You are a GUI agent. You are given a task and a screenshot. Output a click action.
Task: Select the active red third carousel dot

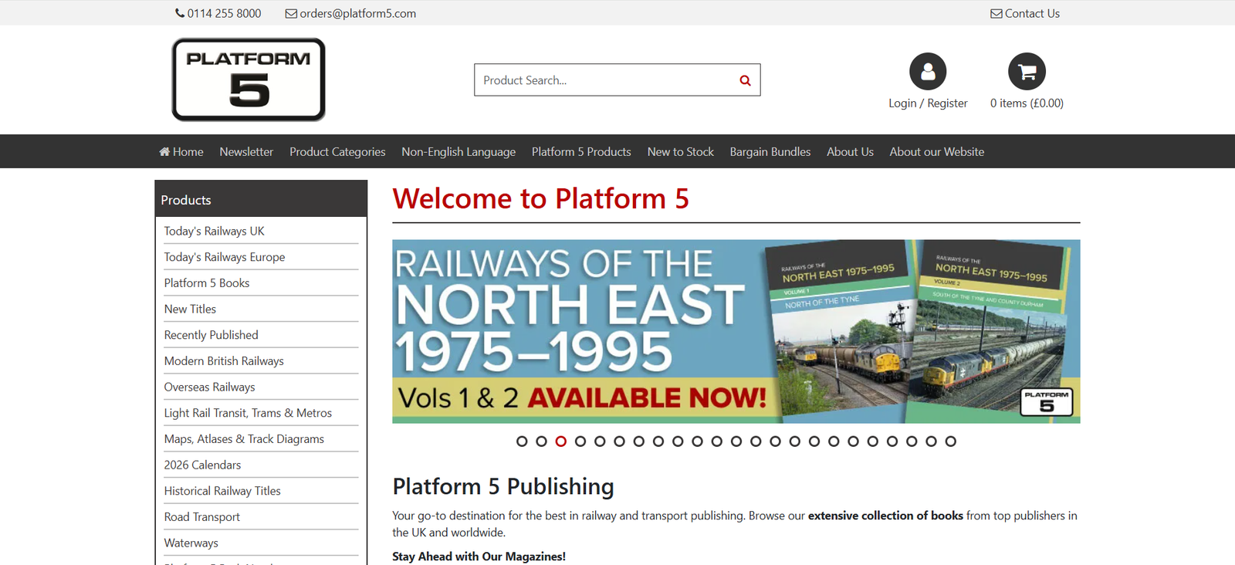click(x=561, y=442)
